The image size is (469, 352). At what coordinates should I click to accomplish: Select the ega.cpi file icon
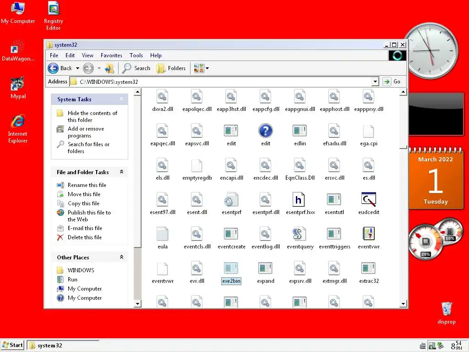[x=369, y=131]
